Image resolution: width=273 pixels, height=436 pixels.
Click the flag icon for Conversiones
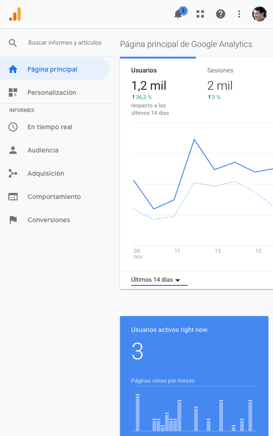13,220
